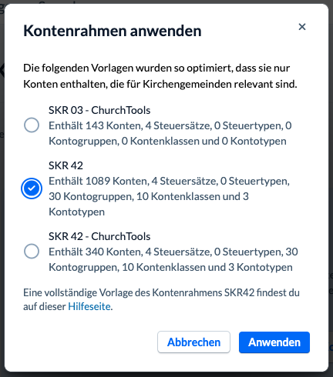Image resolution: width=333 pixels, height=377 pixels.
Task: Close the Kontenrahmen anwenden dialog with X
Action: 302,27
